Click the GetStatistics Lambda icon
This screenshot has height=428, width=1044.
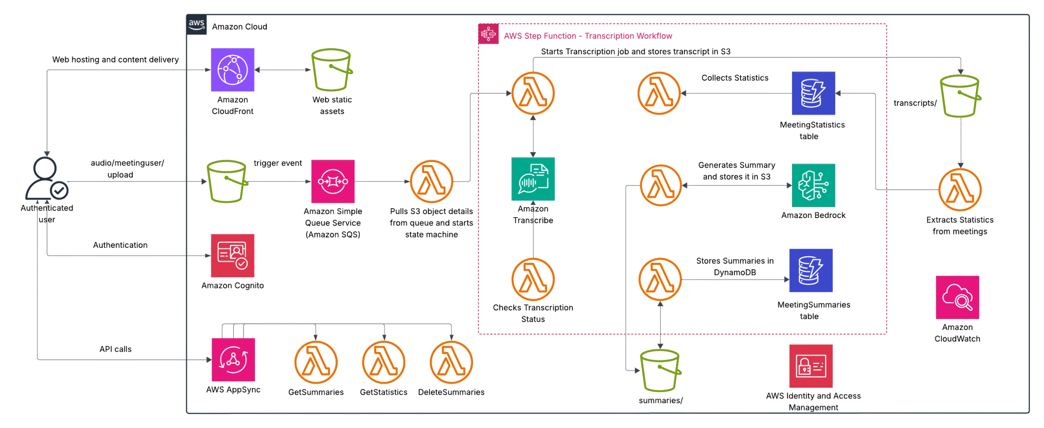point(384,362)
